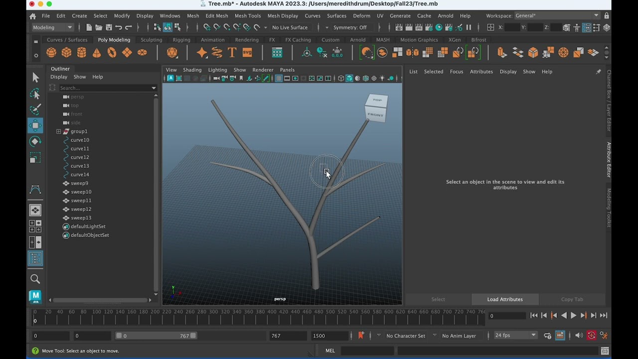Toggle workspace lock icon at top right
The width and height of the screenshot is (638, 359).
coord(607,15)
